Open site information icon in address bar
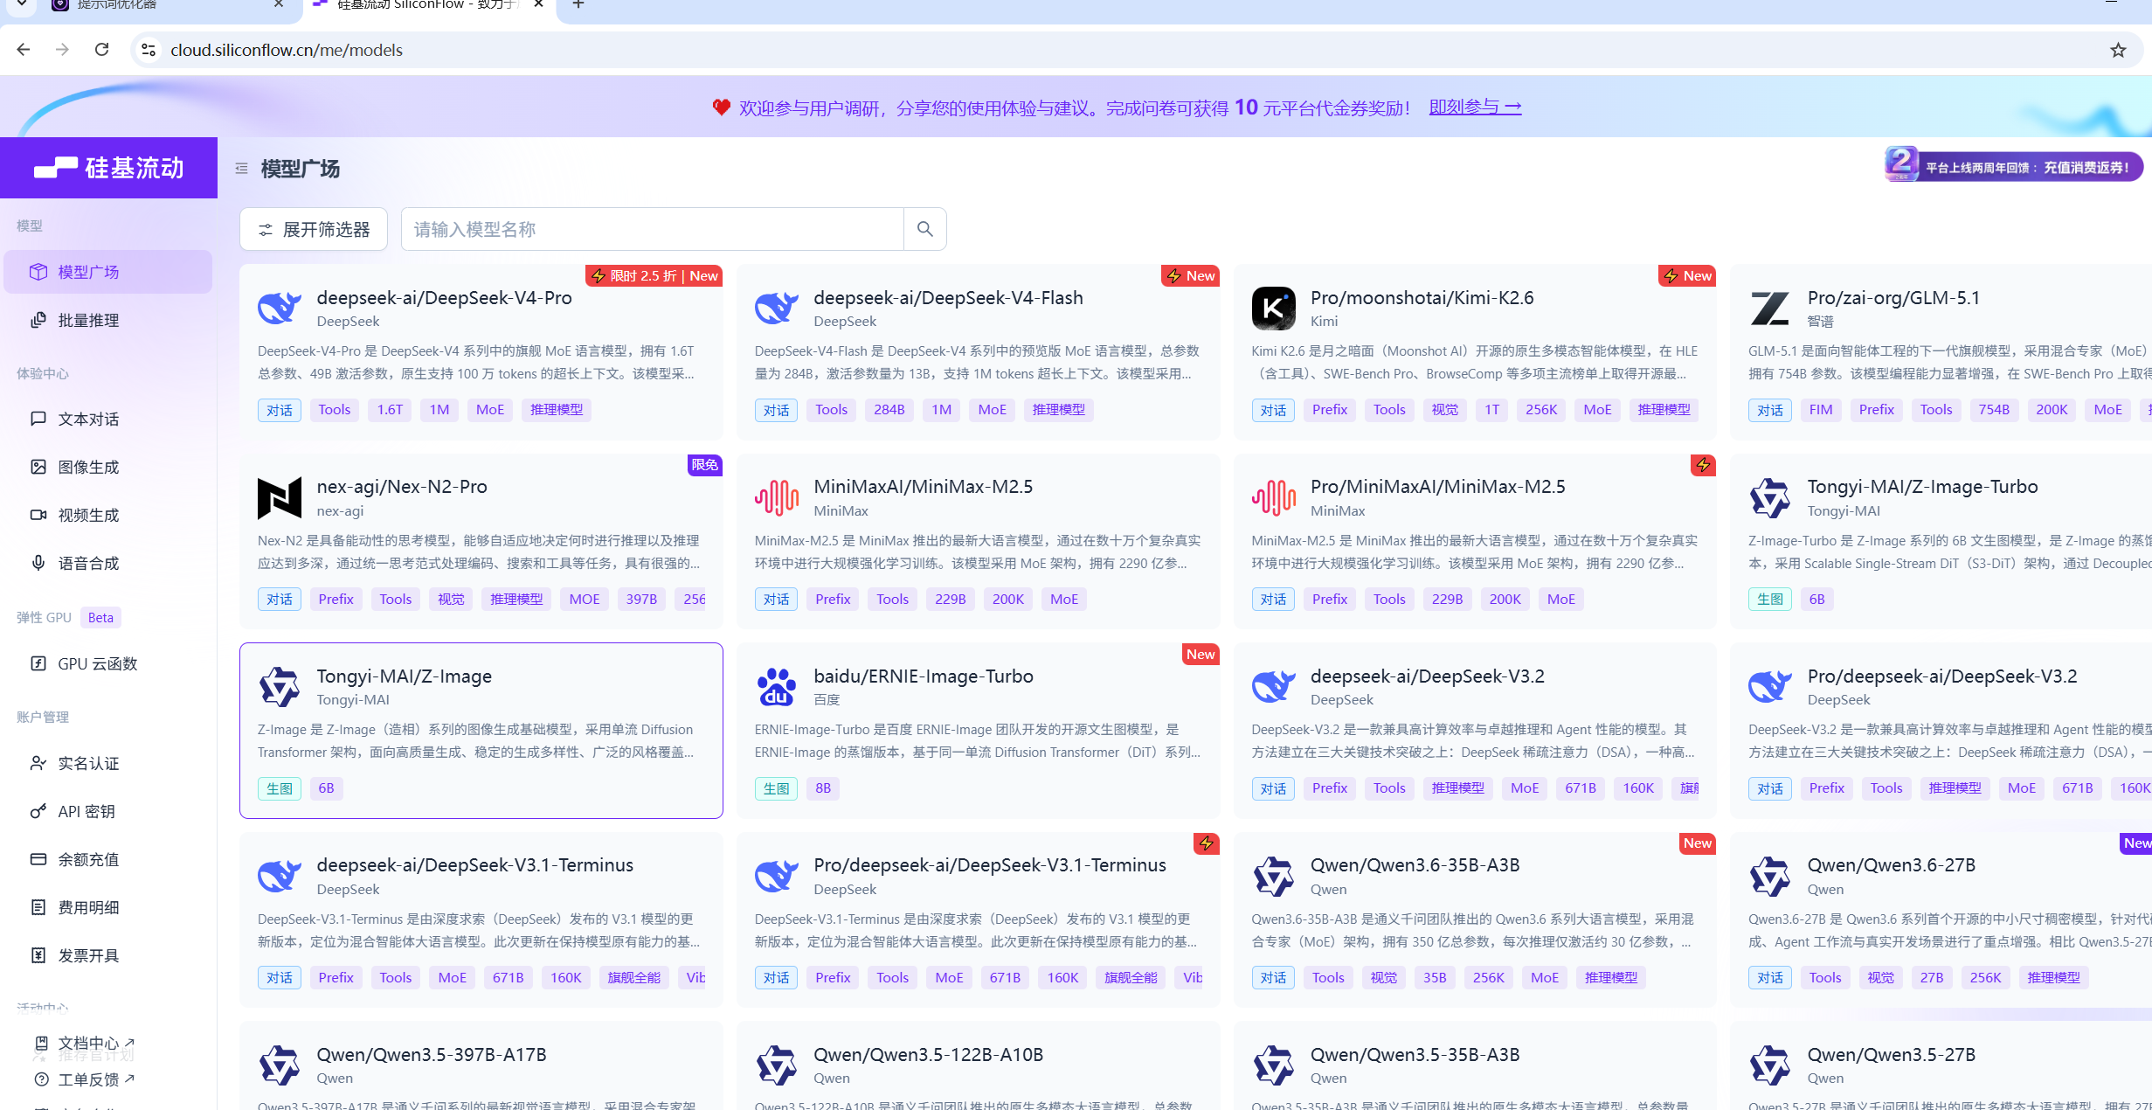The image size is (2152, 1110). point(149,50)
